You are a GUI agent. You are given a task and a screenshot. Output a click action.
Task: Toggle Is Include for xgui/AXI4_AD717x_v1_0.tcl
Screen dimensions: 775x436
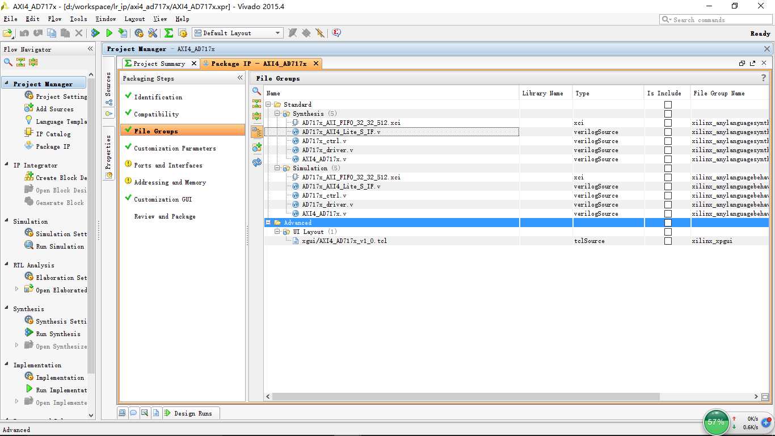point(668,241)
